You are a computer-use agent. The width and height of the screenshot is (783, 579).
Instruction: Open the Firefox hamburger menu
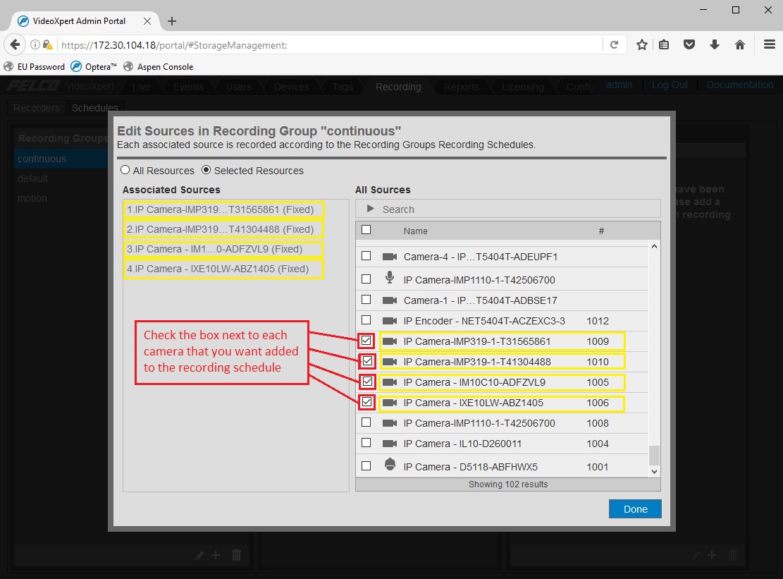pyautogui.click(x=770, y=44)
